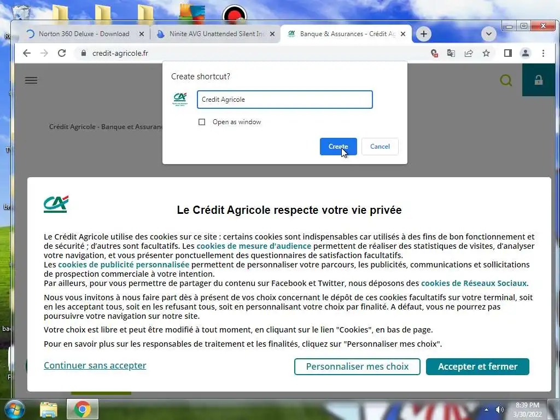560x420 pixels.
Task: Open the blocked content icon in address bar
Action: (434, 53)
